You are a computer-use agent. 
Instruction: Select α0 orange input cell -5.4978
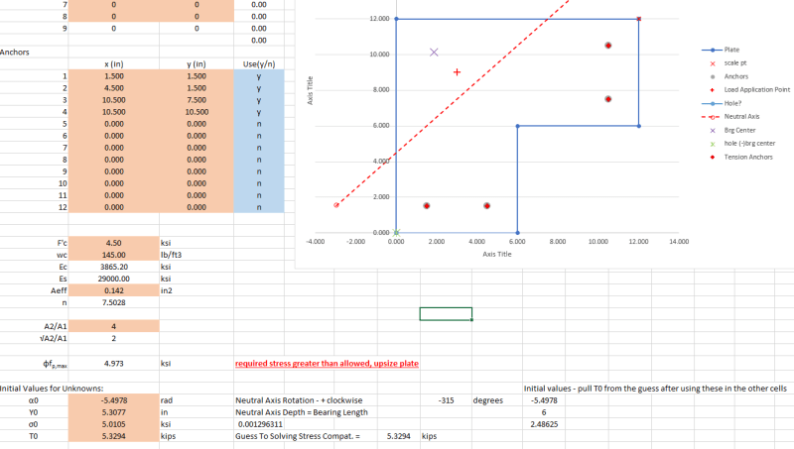[x=114, y=400]
